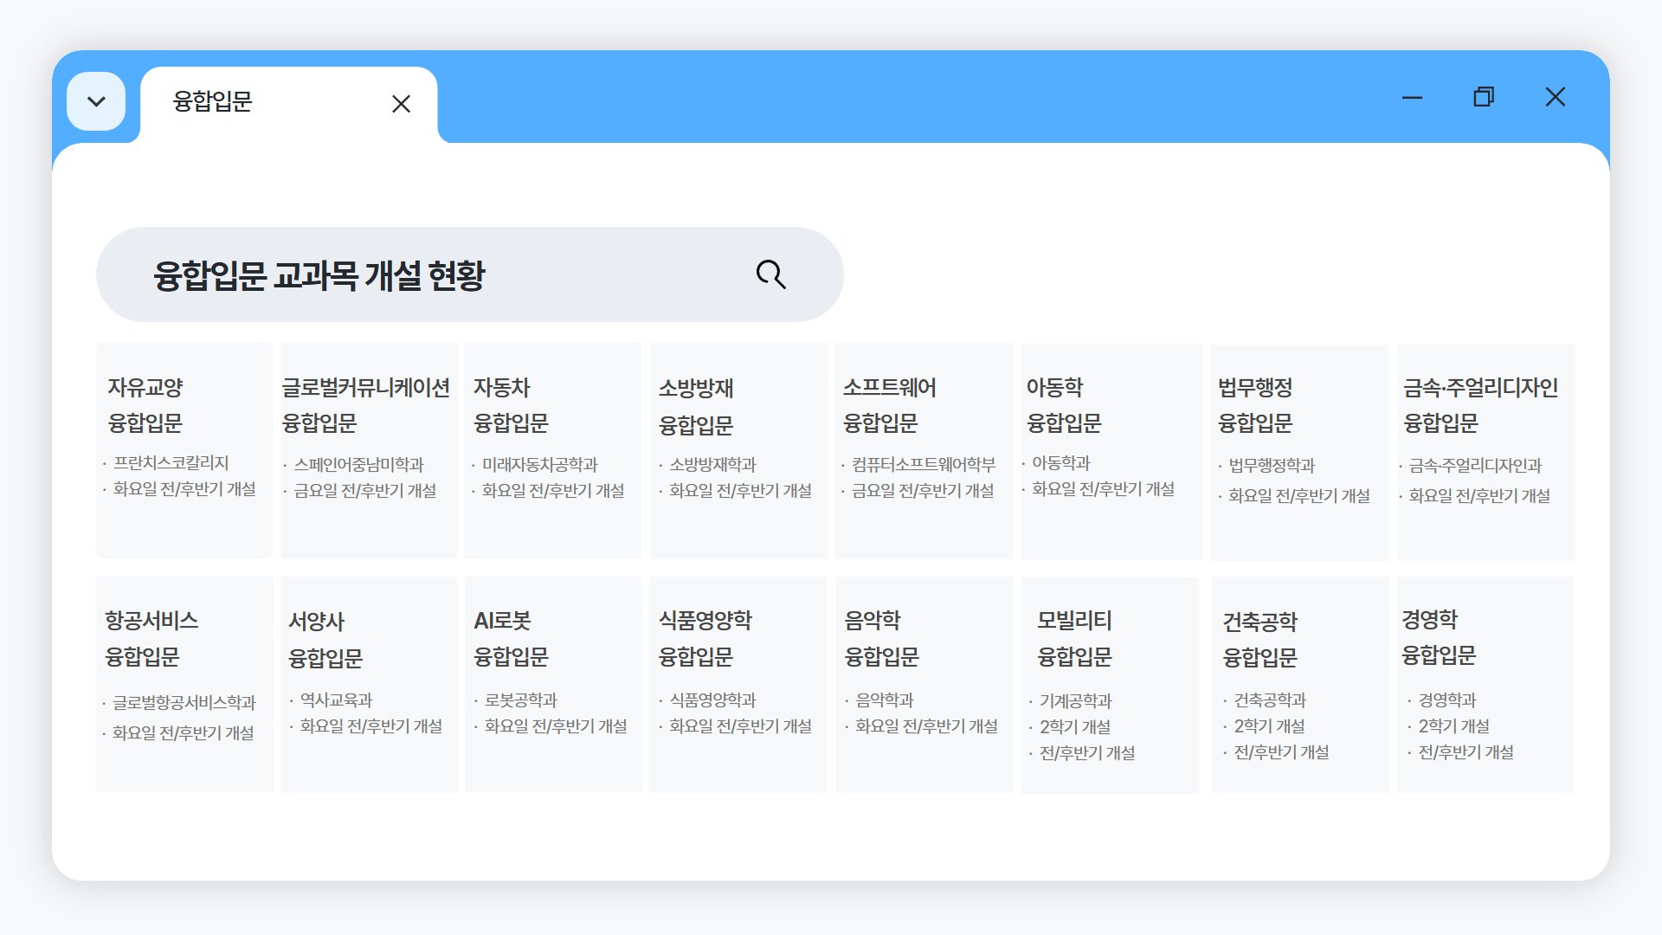Open the 경영학 융합입문 card
1662x935 pixels.
1485,684
